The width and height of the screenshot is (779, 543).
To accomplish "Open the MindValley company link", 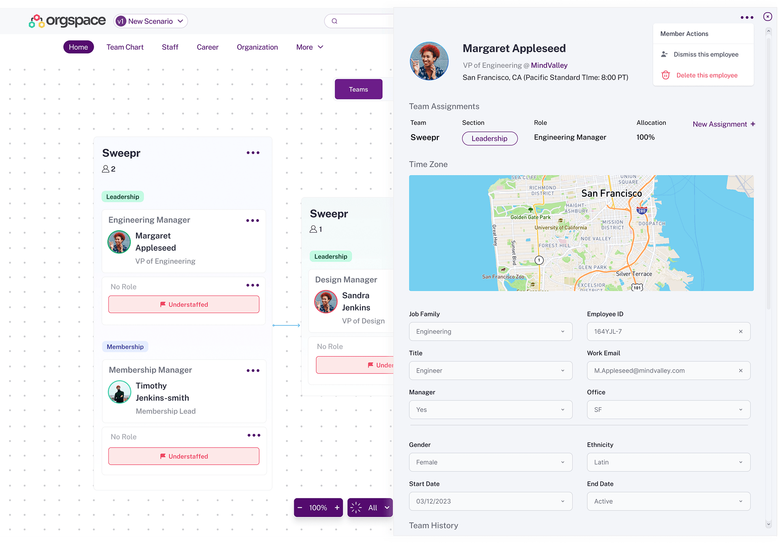I will 549,65.
